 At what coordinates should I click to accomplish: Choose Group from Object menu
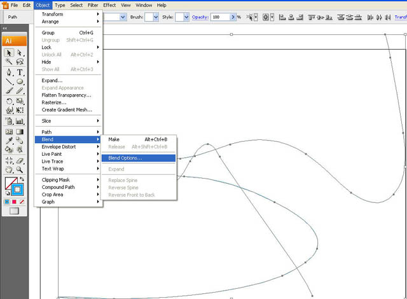click(x=68, y=32)
